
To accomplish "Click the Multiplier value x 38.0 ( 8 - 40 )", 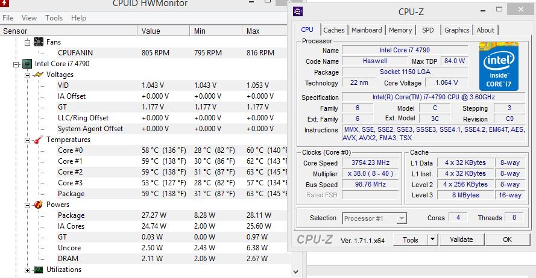I will point(371,174).
